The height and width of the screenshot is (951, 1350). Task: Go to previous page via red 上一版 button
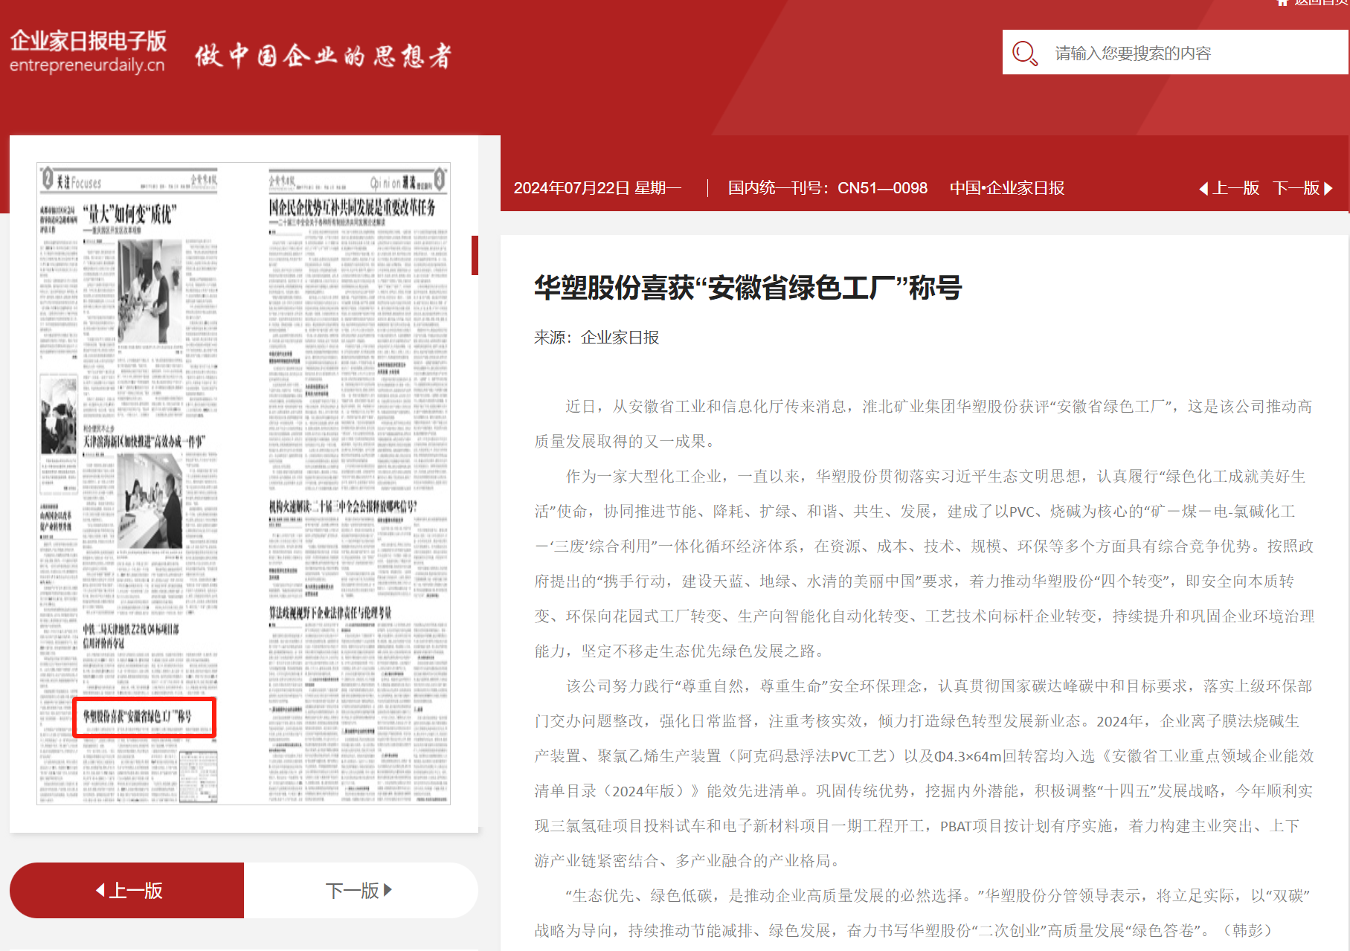click(127, 890)
